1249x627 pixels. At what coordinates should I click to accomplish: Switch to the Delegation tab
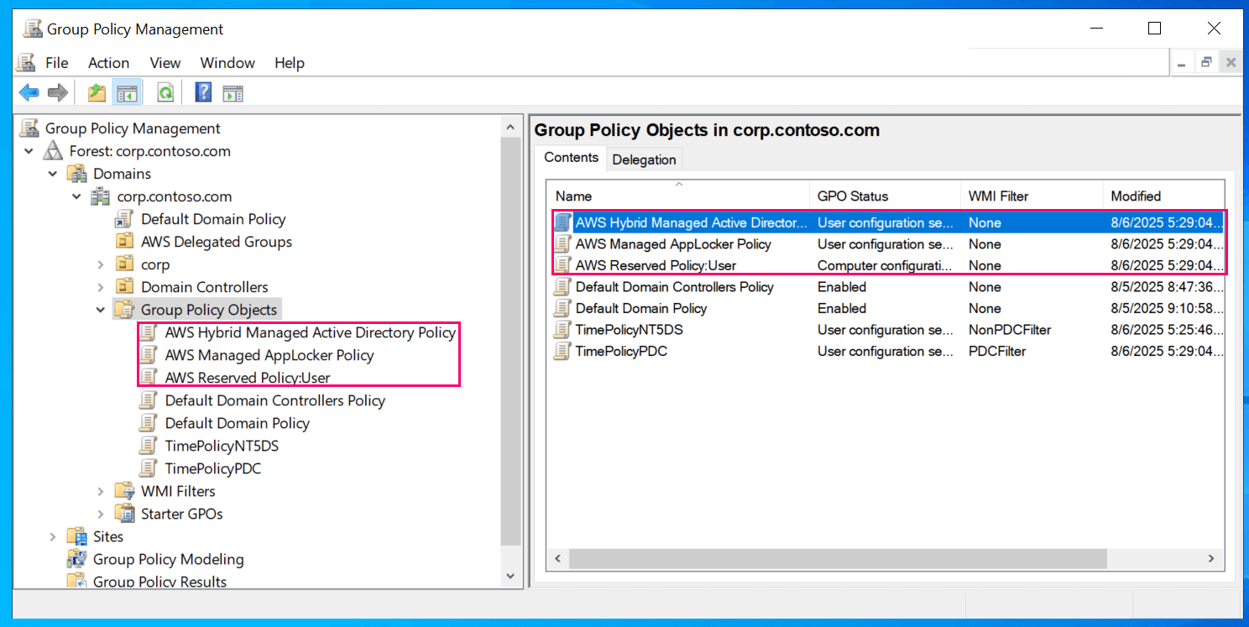644,159
